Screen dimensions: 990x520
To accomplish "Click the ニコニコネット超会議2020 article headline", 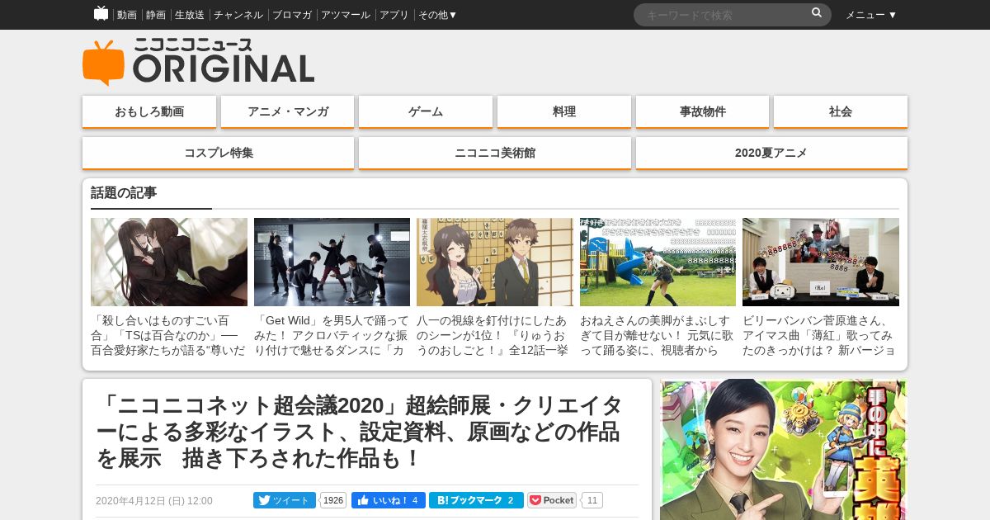I will coord(361,432).
